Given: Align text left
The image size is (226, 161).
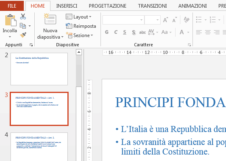Looking at the screenshot, I should pos(199,32).
